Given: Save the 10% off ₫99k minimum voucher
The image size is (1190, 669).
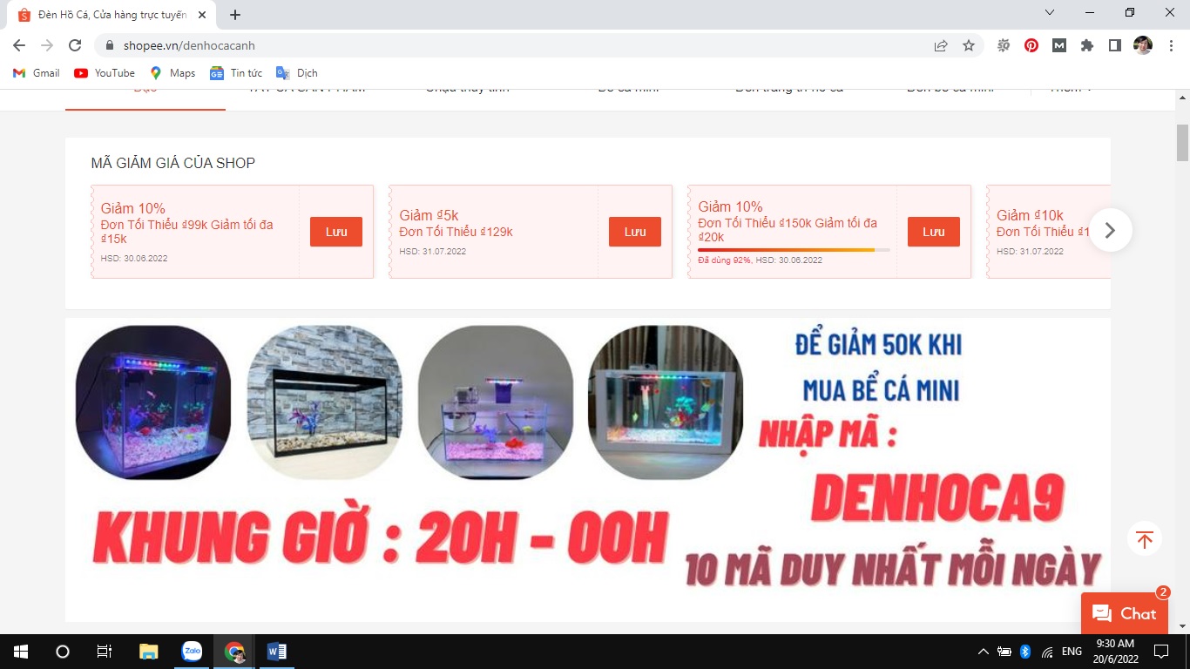Looking at the screenshot, I should tap(335, 232).
